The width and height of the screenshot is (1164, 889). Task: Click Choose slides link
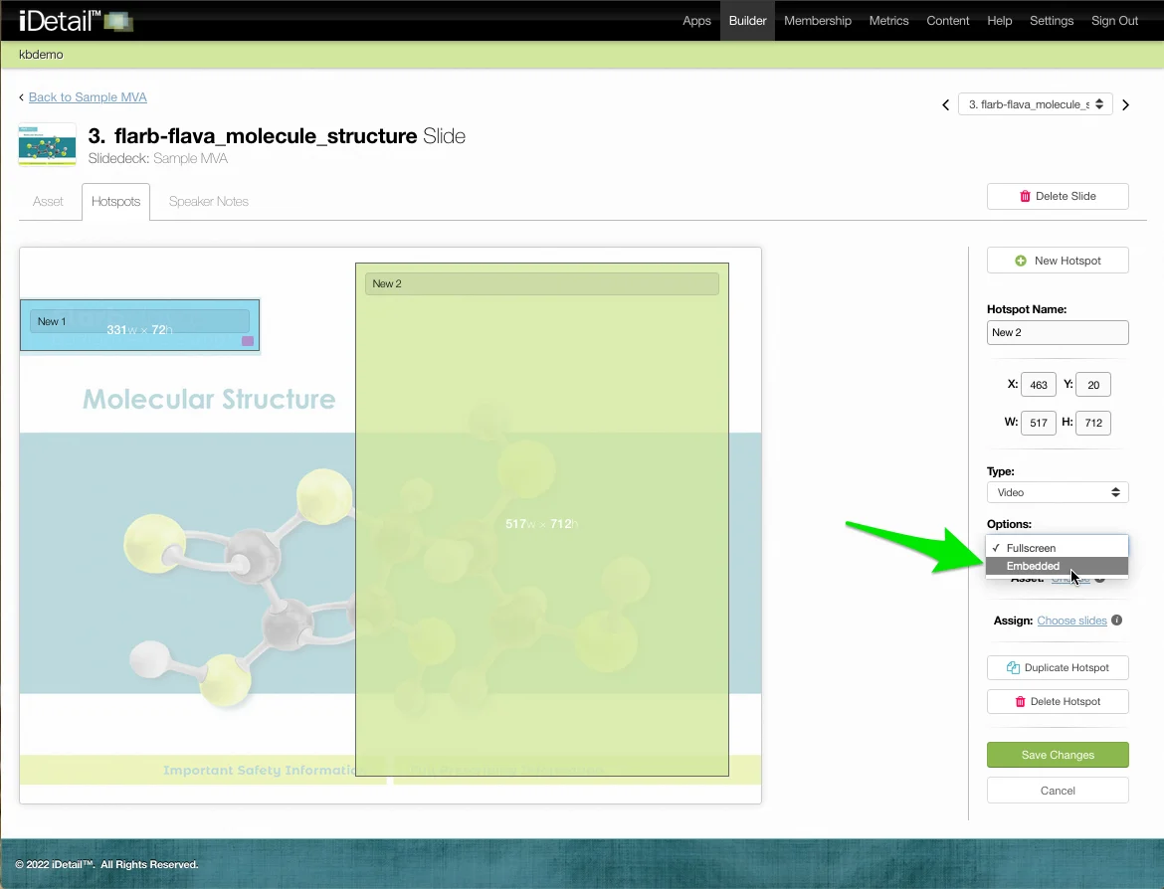point(1071,621)
